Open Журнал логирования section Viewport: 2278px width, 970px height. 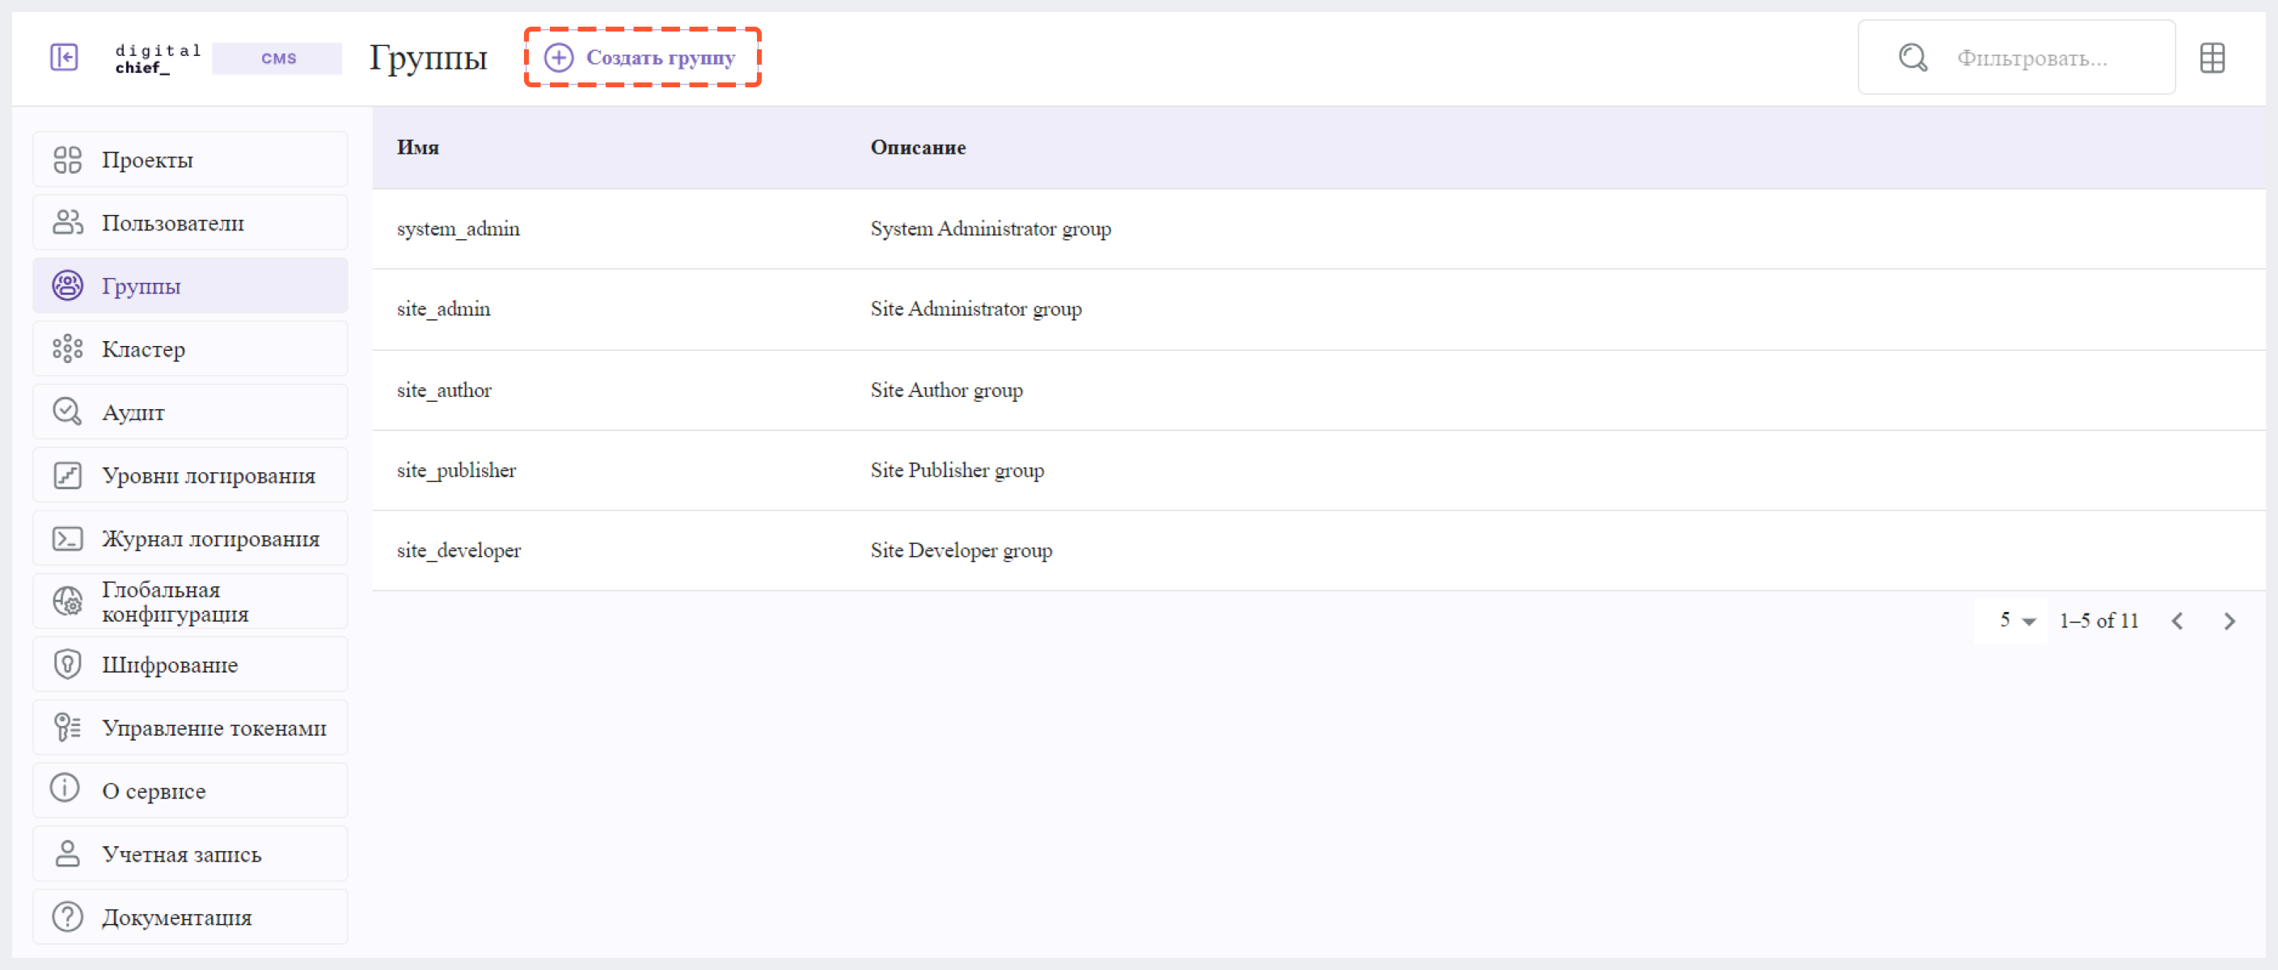coord(190,538)
